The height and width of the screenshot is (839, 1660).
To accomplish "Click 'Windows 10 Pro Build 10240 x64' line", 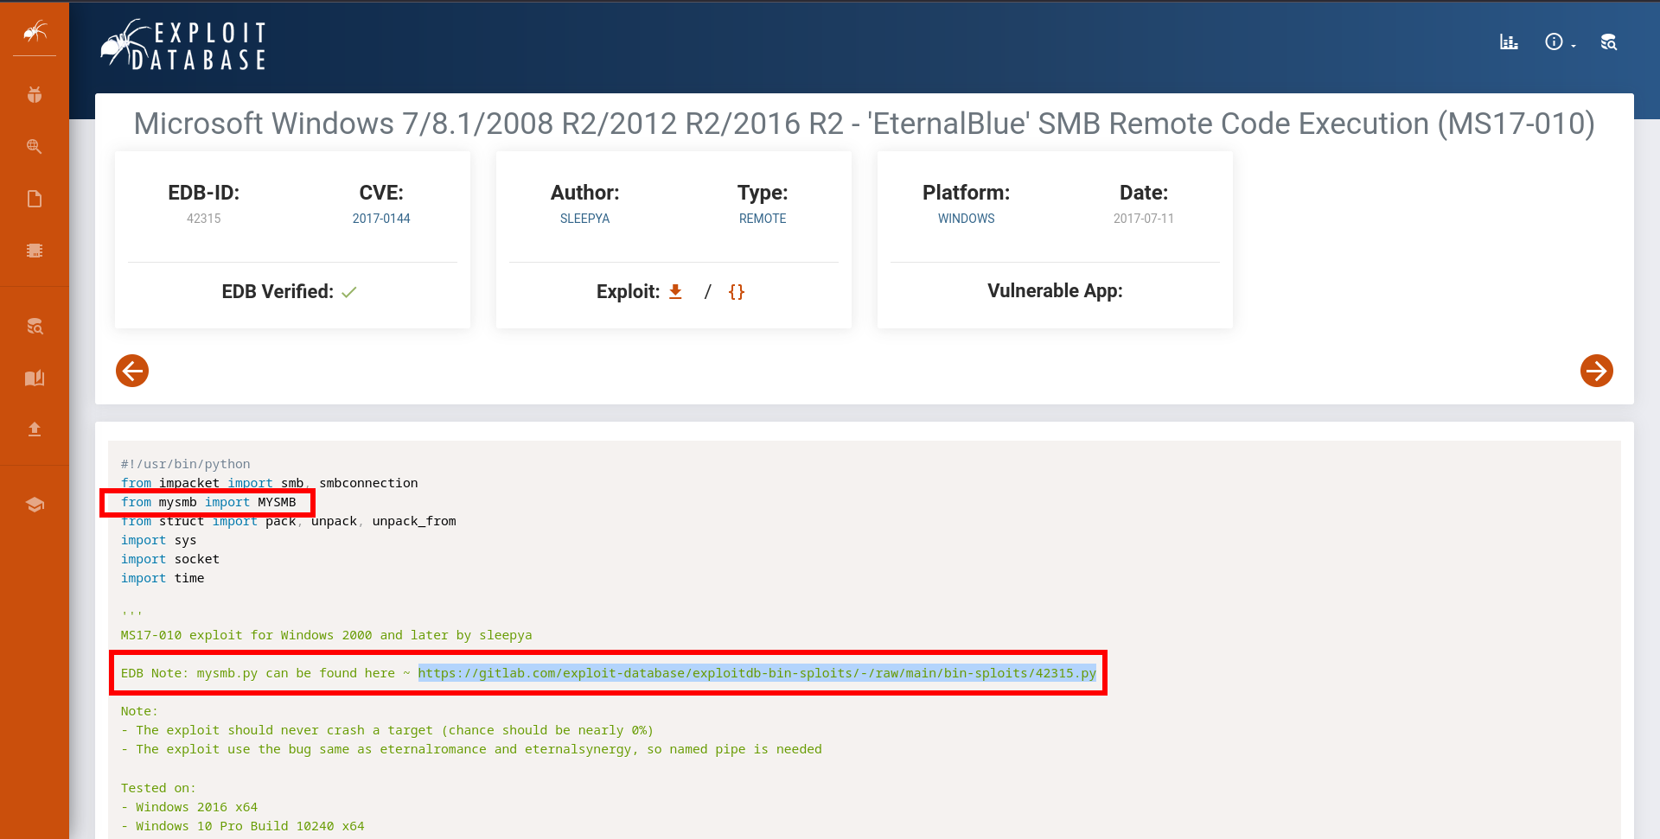I will click(x=243, y=826).
